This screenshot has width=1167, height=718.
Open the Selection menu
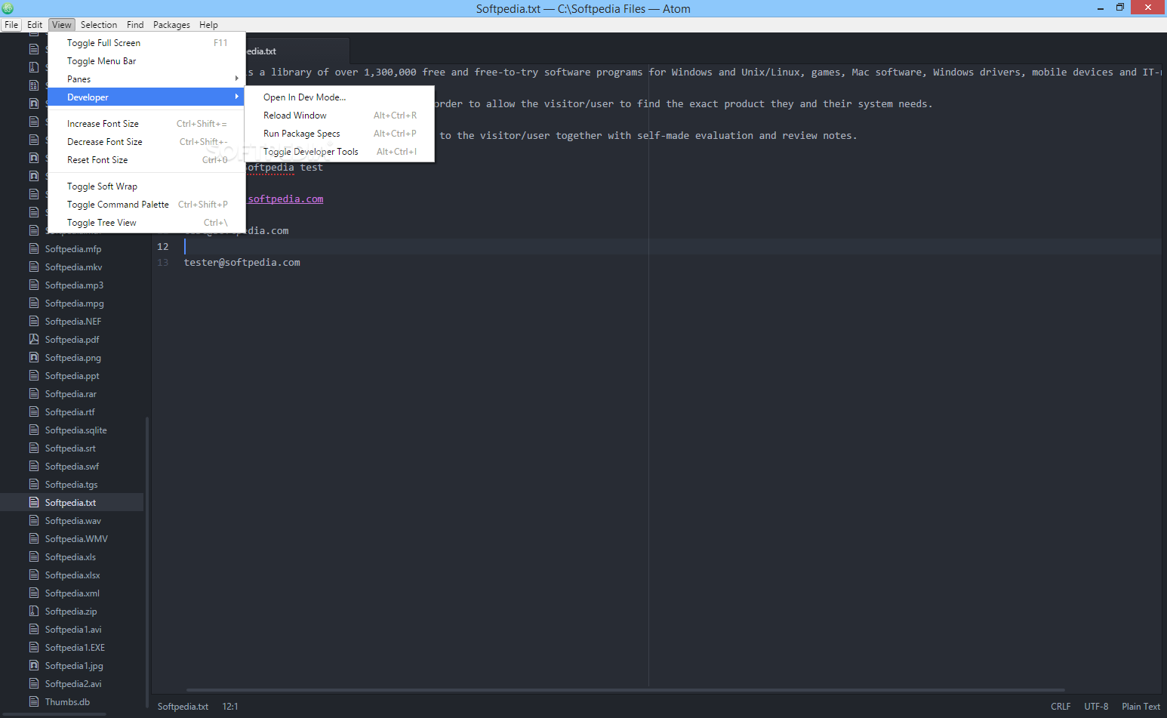point(99,25)
